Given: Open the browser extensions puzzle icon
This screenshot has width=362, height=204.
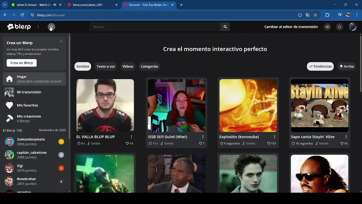Looking at the screenshot, I should pyautogui.click(x=327, y=15).
